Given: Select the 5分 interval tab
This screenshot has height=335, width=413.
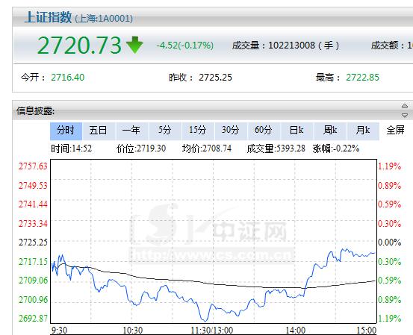Looking at the screenshot, I should click(x=165, y=131).
